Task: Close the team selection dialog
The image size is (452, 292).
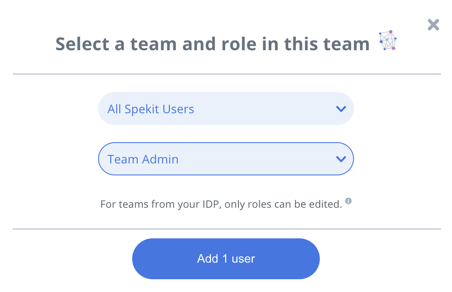Action: pos(433,25)
